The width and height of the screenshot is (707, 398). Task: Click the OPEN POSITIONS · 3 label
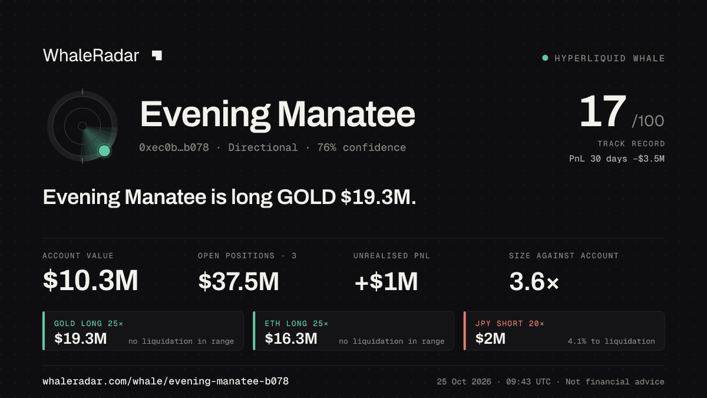247,256
